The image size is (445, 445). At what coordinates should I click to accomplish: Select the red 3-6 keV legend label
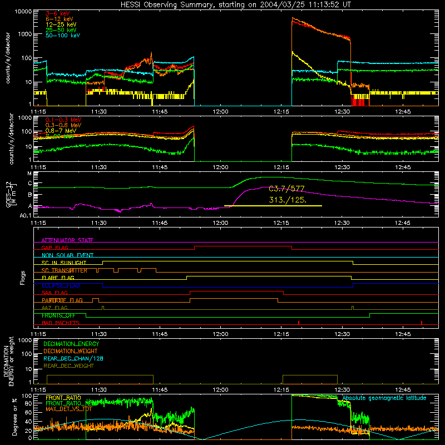(x=58, y=13)
